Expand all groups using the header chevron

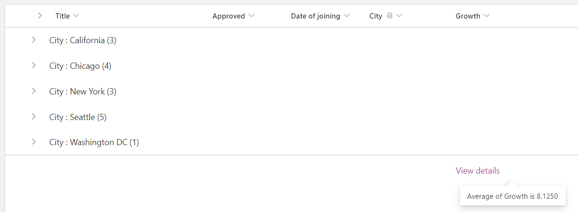click(40, 16)
